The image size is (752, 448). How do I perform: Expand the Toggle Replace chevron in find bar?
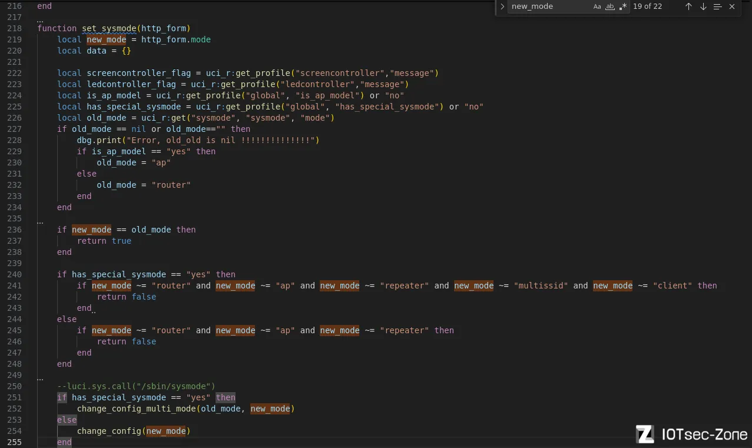tap(502, 6)
